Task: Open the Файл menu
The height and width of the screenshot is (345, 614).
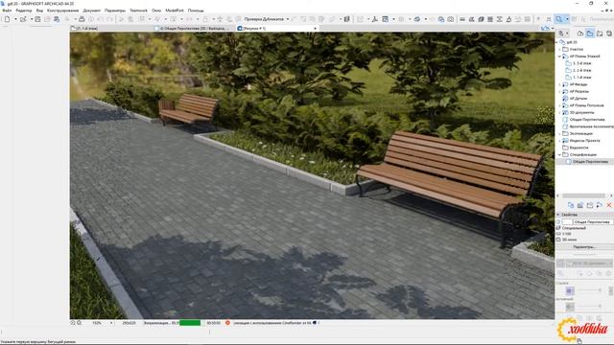Action: click(x=7, y=11)
